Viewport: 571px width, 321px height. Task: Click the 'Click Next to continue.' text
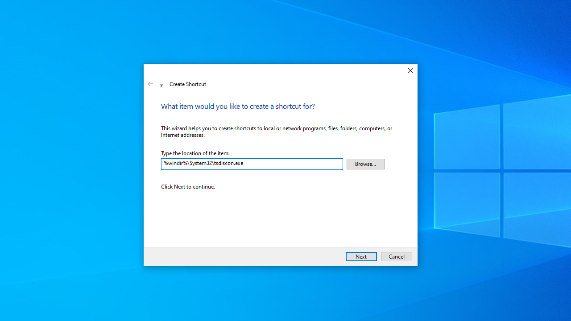click(x=188, y=186)
